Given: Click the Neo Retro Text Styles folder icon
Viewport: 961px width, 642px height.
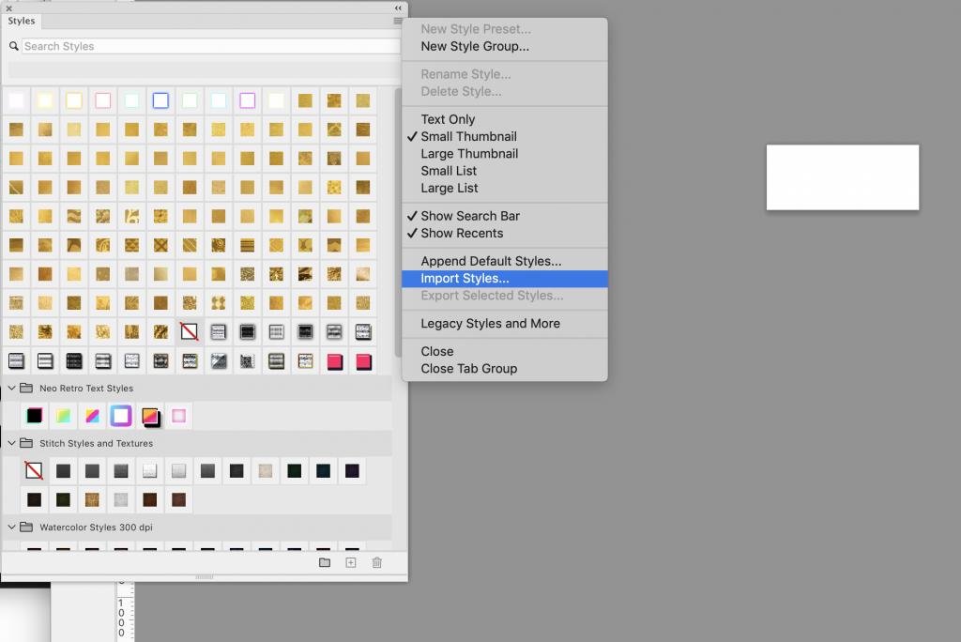Looking at the screenshot, I should click(x=27, y=388).
